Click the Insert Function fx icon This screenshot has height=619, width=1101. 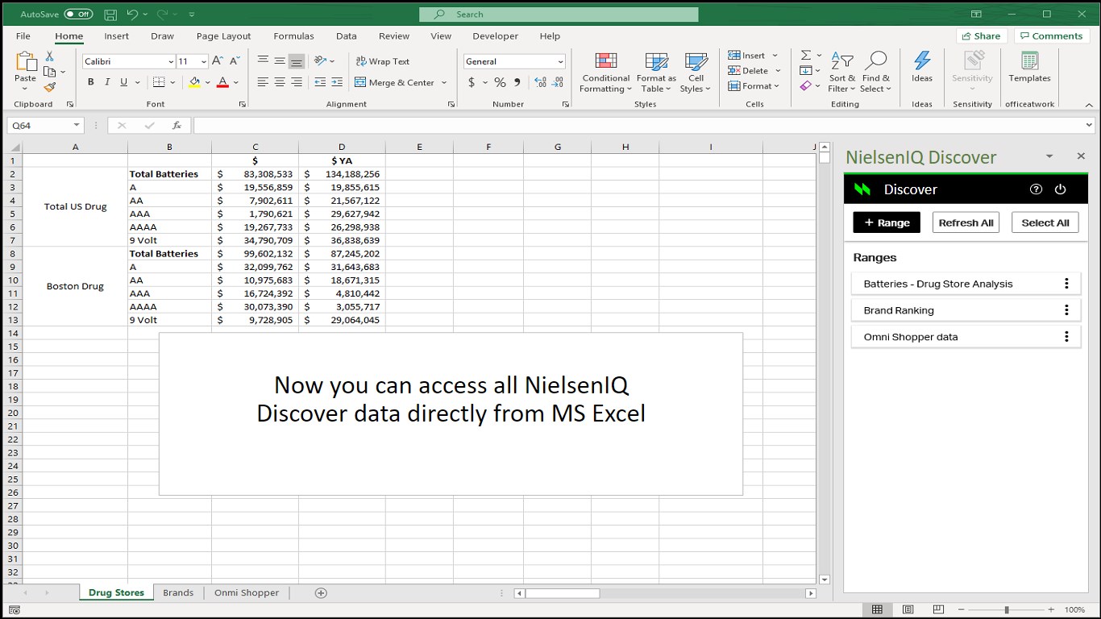coord(177,126)
